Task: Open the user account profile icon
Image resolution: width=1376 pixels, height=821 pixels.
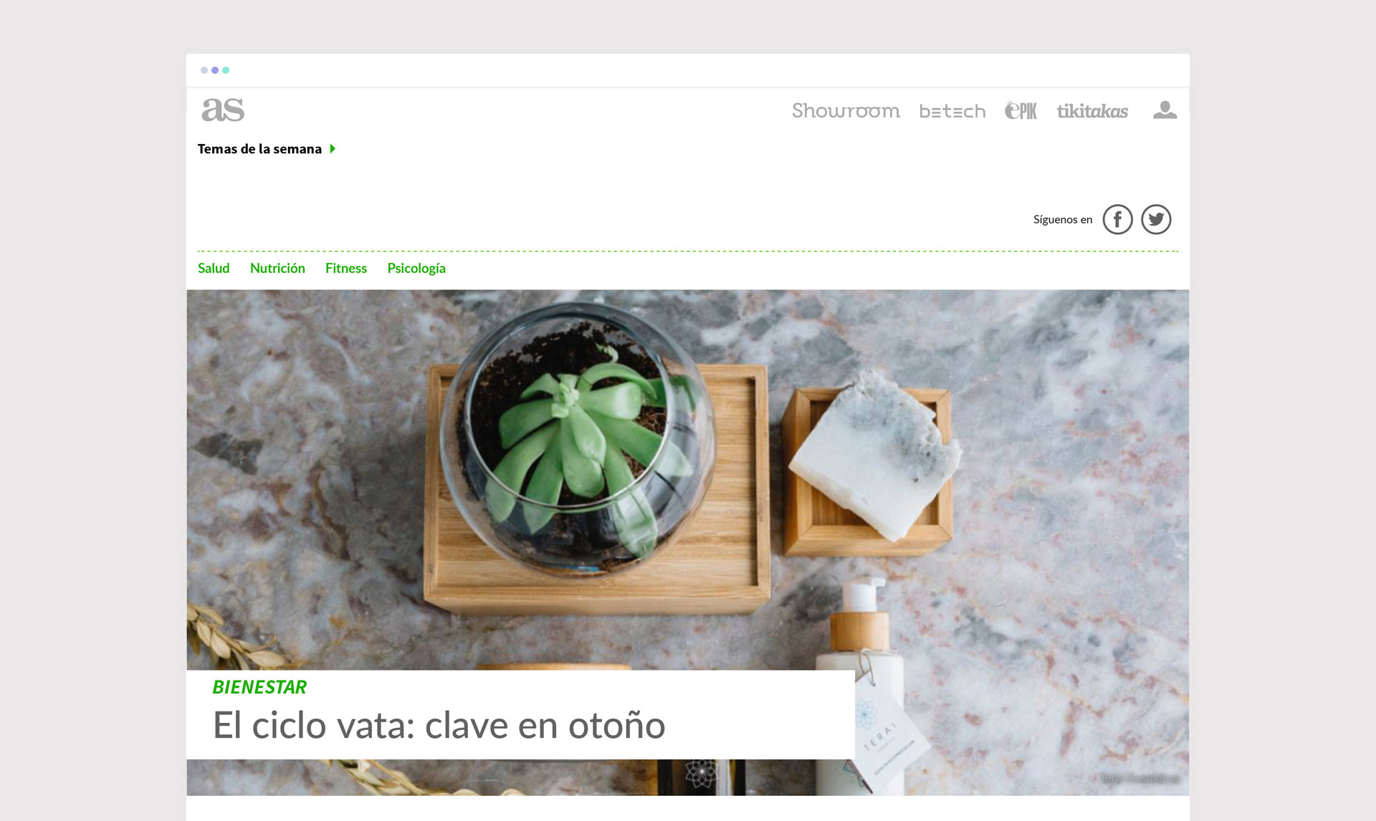Action: tap(1165, 110)
